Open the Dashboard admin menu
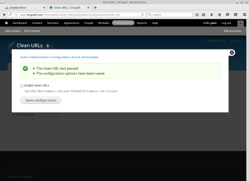The image size is (249, 181). [x=20, y=23]
